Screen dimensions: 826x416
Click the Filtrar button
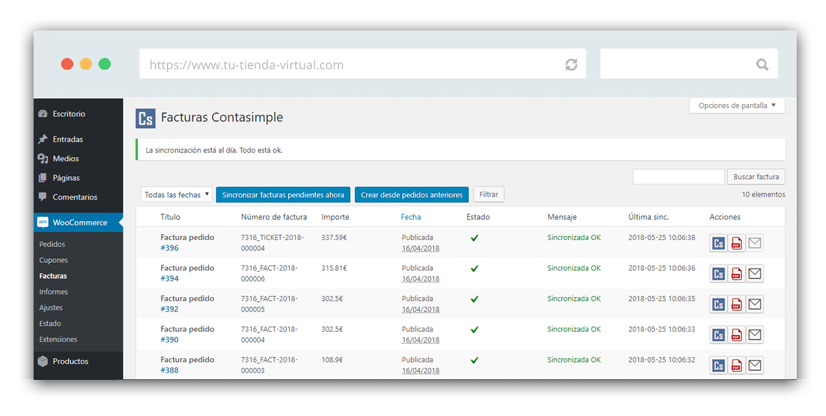(488, 195)
